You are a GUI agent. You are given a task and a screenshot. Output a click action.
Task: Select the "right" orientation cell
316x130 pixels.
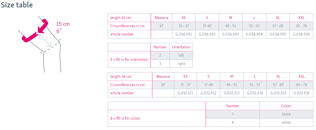click(181, 63)
